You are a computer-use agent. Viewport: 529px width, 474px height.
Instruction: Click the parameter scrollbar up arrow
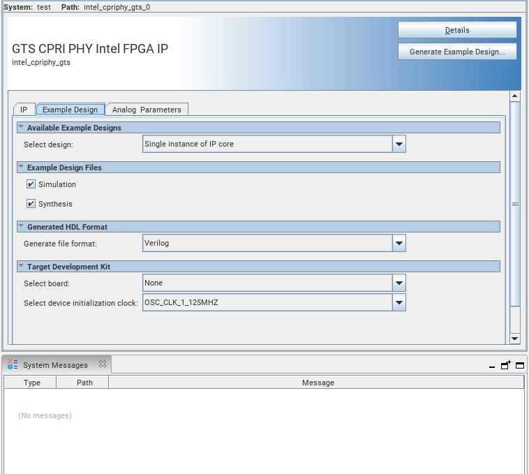pyautogui.click(x=515, y=96)
